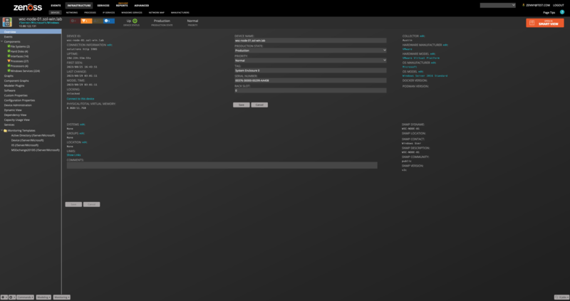Screen dimensions: 570x301
Task: Open the Services top menu
Action: (x=103, y=6)
